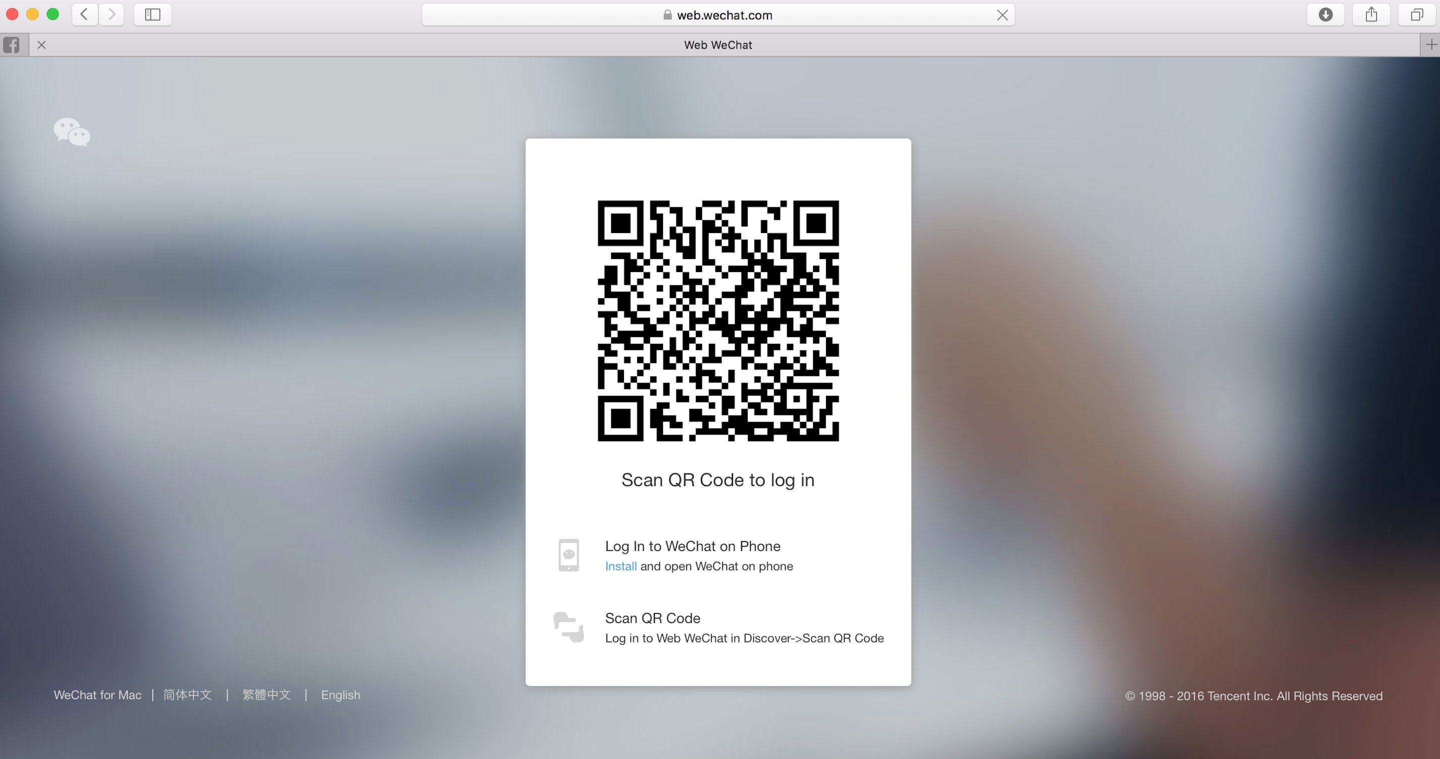Open the Share menu icon
Viewport: 1440px width, 759px height.
1371,14
